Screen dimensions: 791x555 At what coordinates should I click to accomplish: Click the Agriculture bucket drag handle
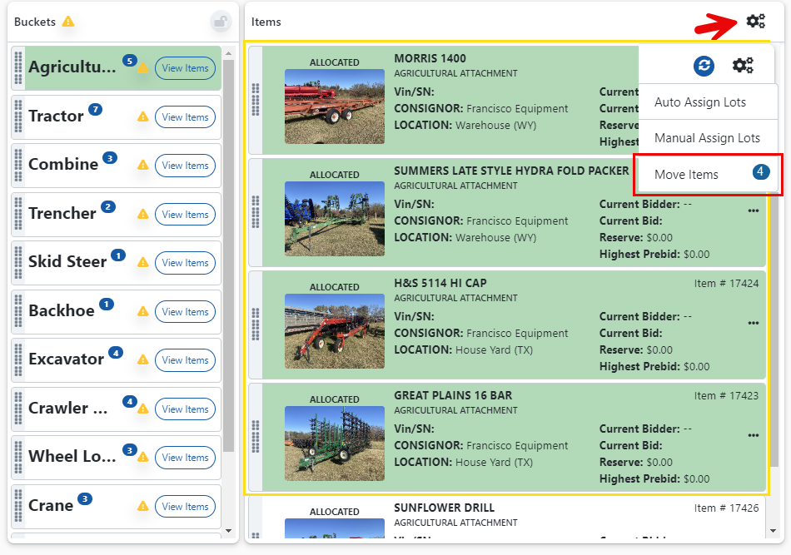(18, 68)
